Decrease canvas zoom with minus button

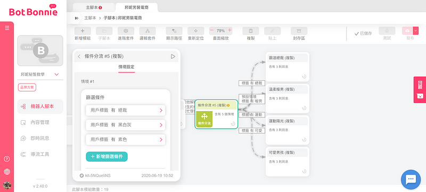point(212,30)
